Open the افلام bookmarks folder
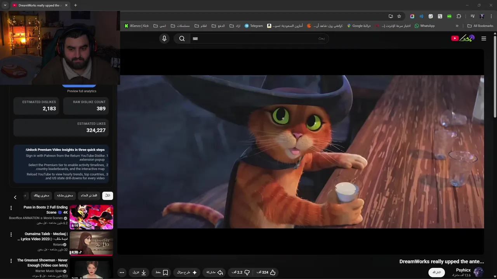 click(201, 26)
